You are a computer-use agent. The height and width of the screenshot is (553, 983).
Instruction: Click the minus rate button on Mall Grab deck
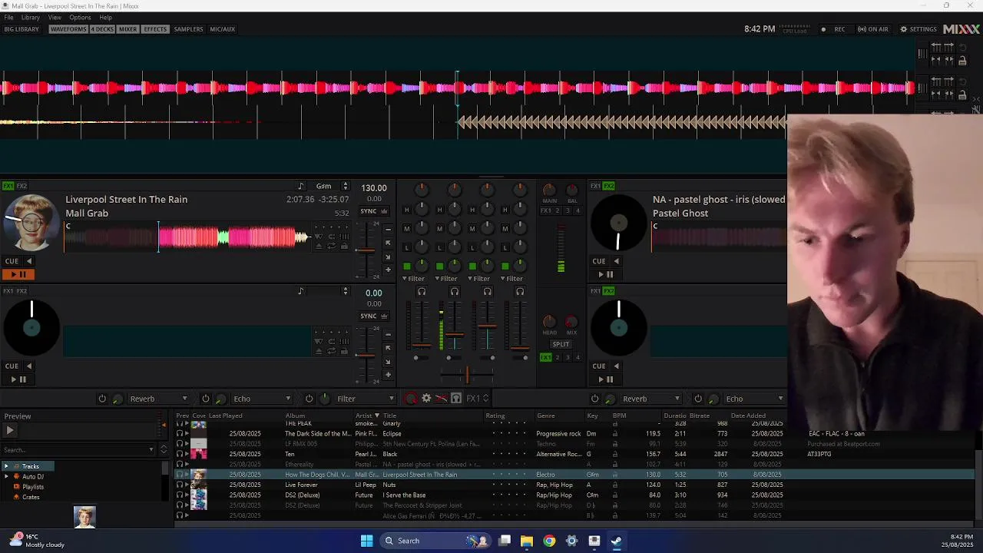click(388, 230)
